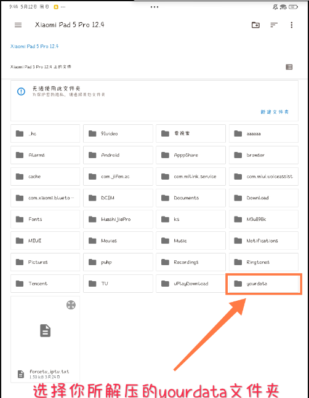Open the MIUI folder

[45, 241]
